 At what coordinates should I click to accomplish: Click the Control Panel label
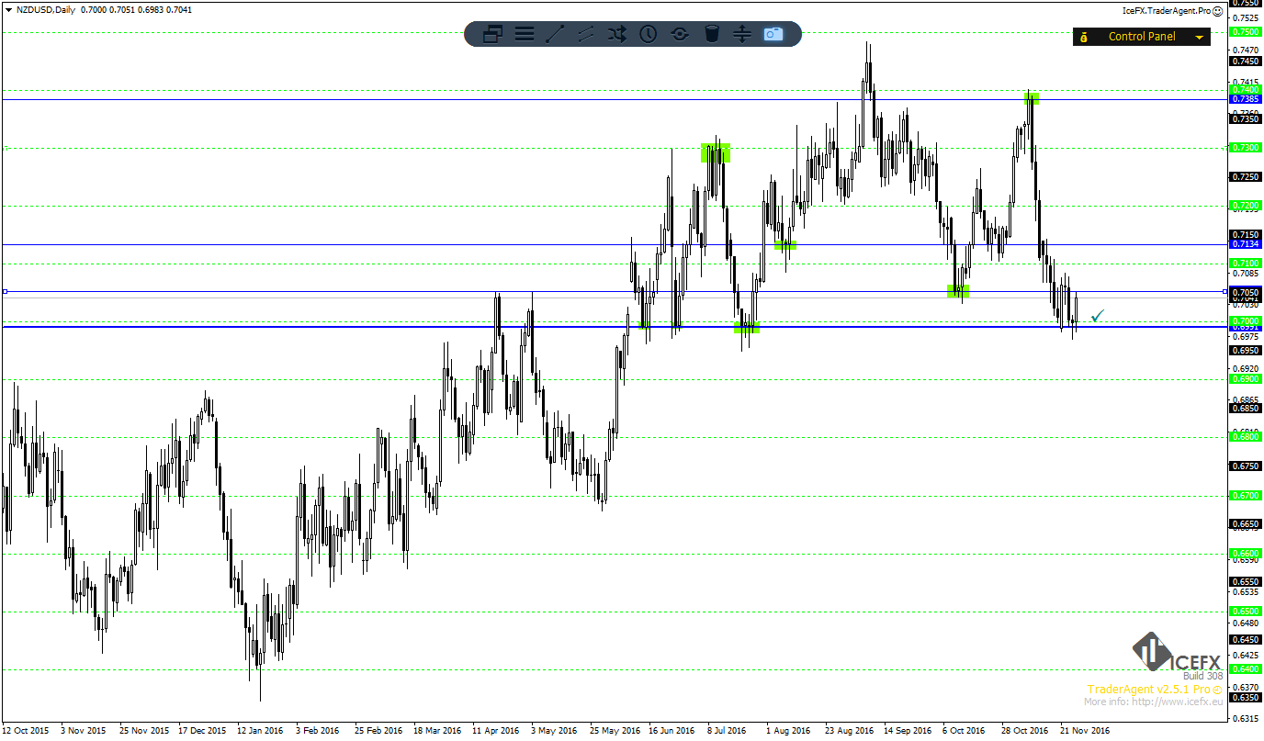[1142, 37]
